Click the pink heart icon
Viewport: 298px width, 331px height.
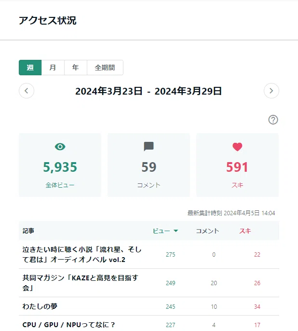point(237,147)
